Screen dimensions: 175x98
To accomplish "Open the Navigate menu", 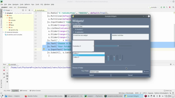I will click(x=16, y=4).
